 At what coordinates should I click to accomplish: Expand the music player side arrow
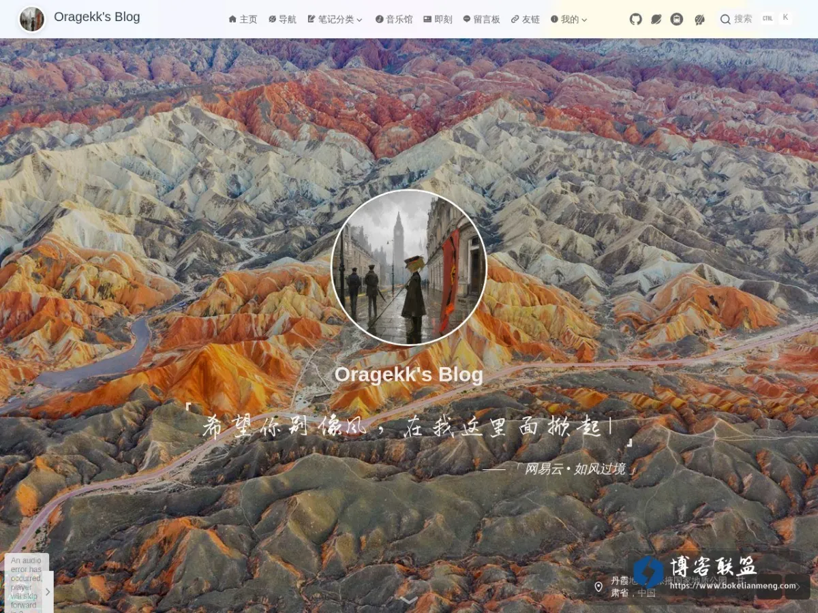[x=48, y=592]
